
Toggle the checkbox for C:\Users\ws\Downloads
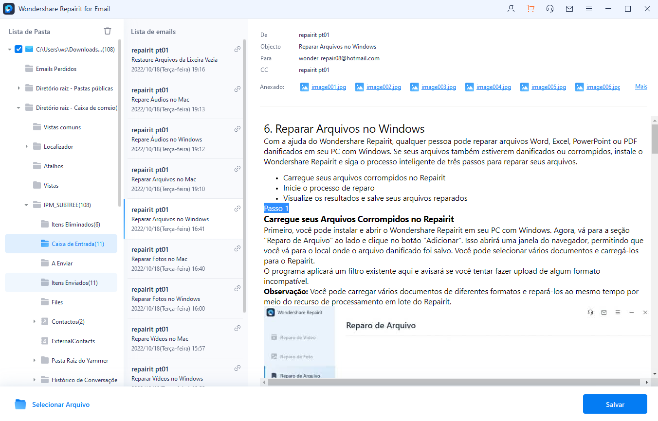[18, 49]
